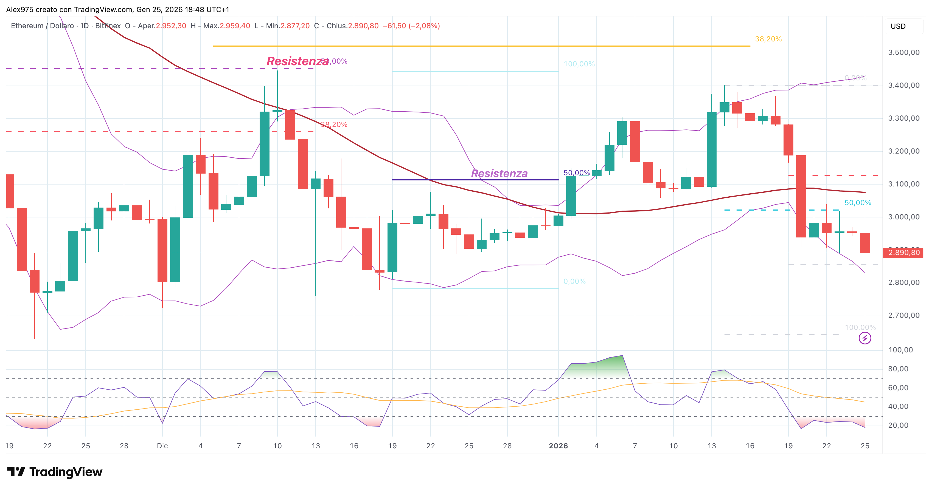Click the Dic date on the time axis

coord(162,446)
